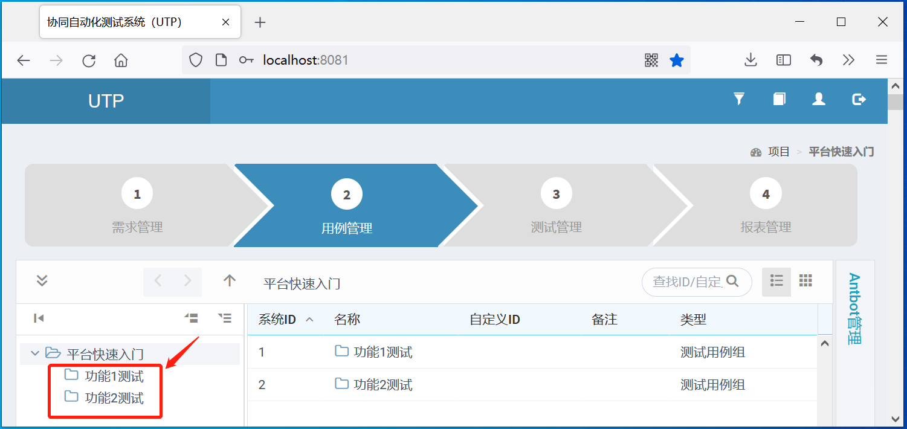
Task: Click the 自定义ID column header
Action: coord(495,320)
